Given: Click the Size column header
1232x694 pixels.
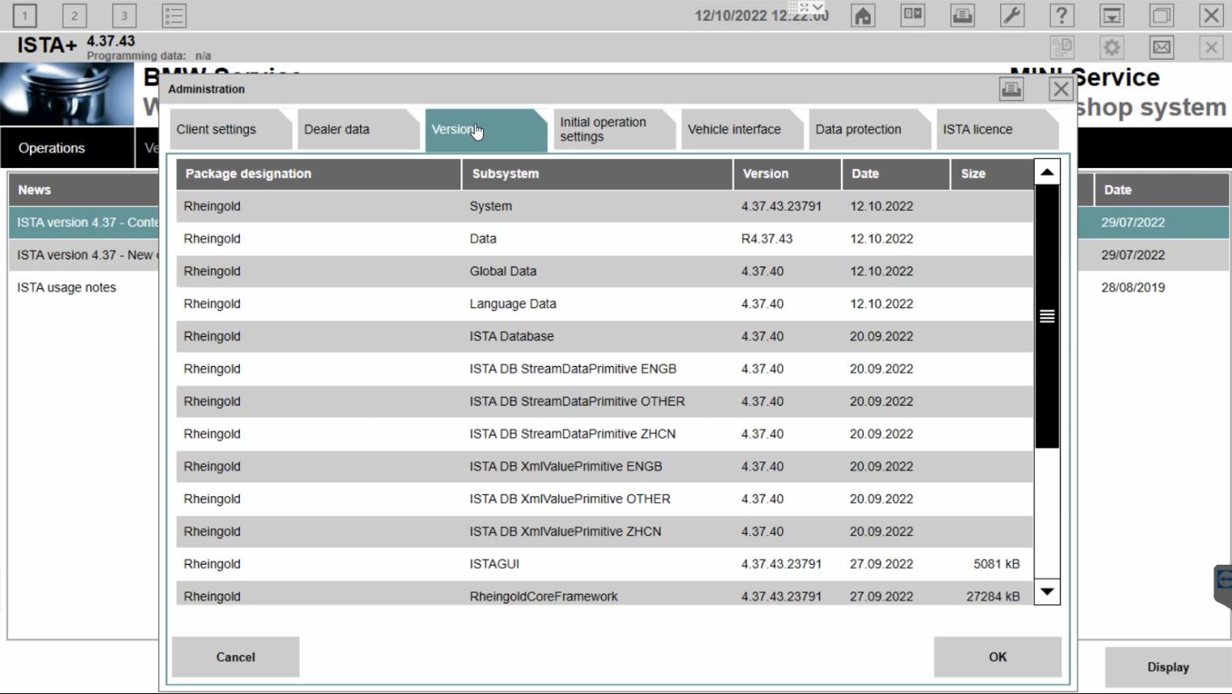Looking at the screenshot, I should [991, 174].
